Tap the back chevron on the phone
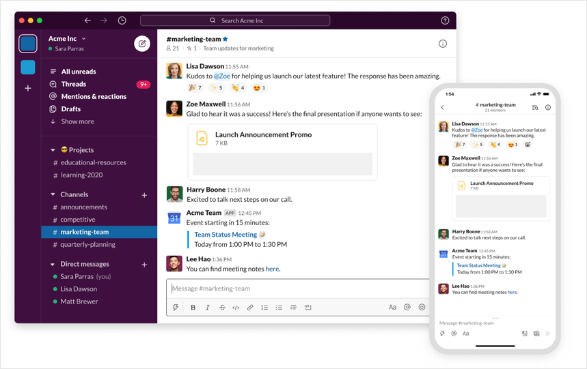 click(443, 108)
